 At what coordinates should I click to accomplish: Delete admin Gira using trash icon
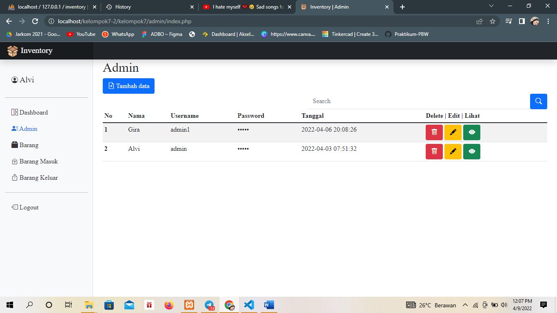[x=434, y=132]
